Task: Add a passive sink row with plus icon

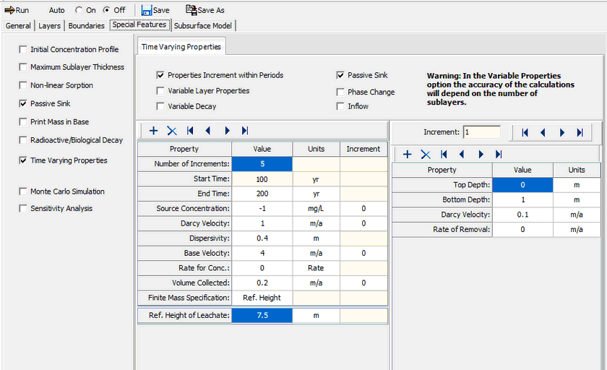Action: [x=408, y=154]
